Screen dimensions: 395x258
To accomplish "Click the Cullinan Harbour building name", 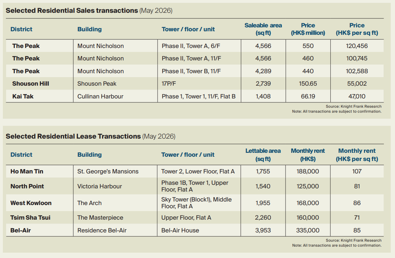I will pyautogui.click(x=100, y=96).
